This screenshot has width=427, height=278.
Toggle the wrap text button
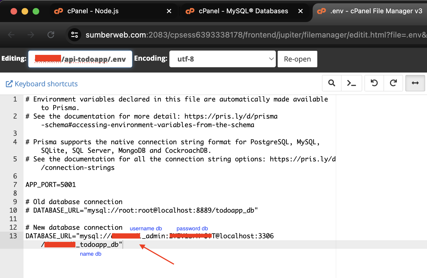415,83
